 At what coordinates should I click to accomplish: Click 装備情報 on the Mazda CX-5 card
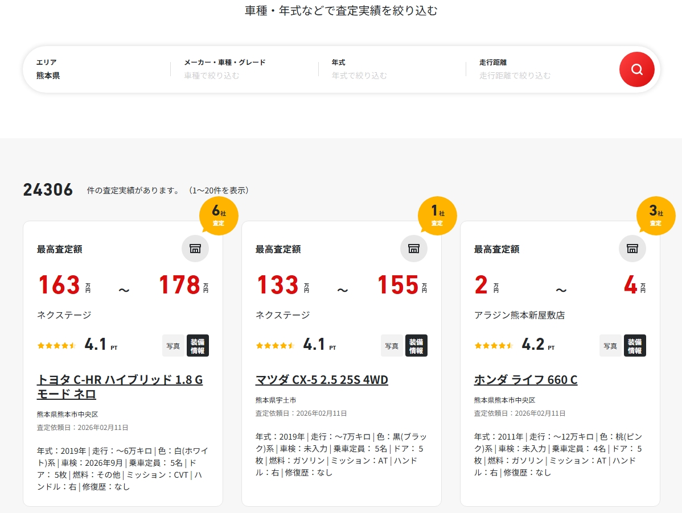(416, 346)
